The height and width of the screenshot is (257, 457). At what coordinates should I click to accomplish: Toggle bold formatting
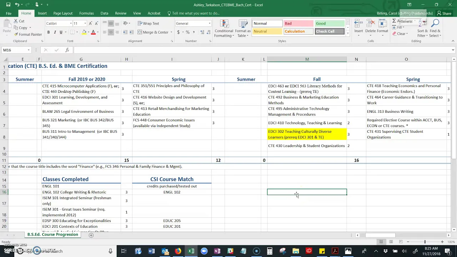coord(49,32)
